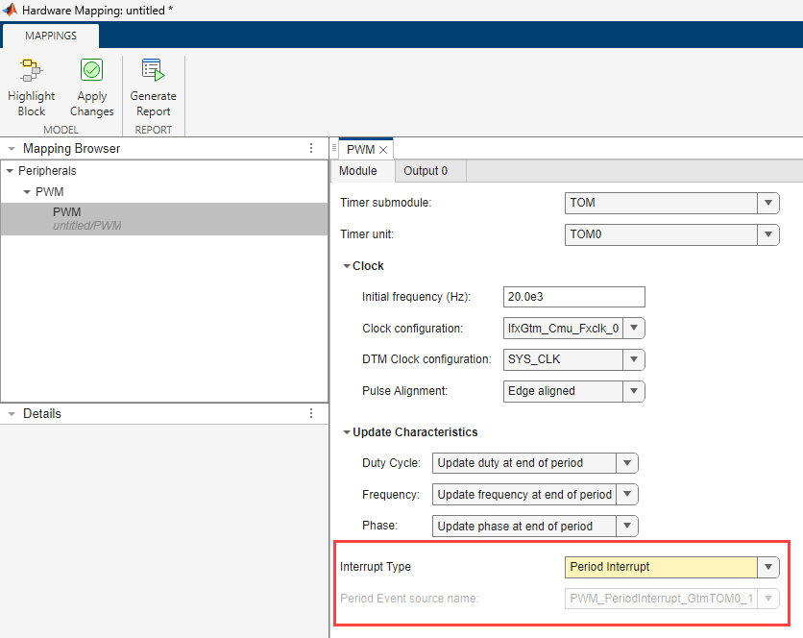Viewport: 803px width, 638px height.
Task: Open the Clock configuration dropdown
Action: point(634,328)
